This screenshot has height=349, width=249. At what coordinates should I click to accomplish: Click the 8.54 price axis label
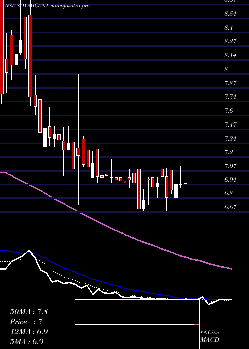click(230, 14)
